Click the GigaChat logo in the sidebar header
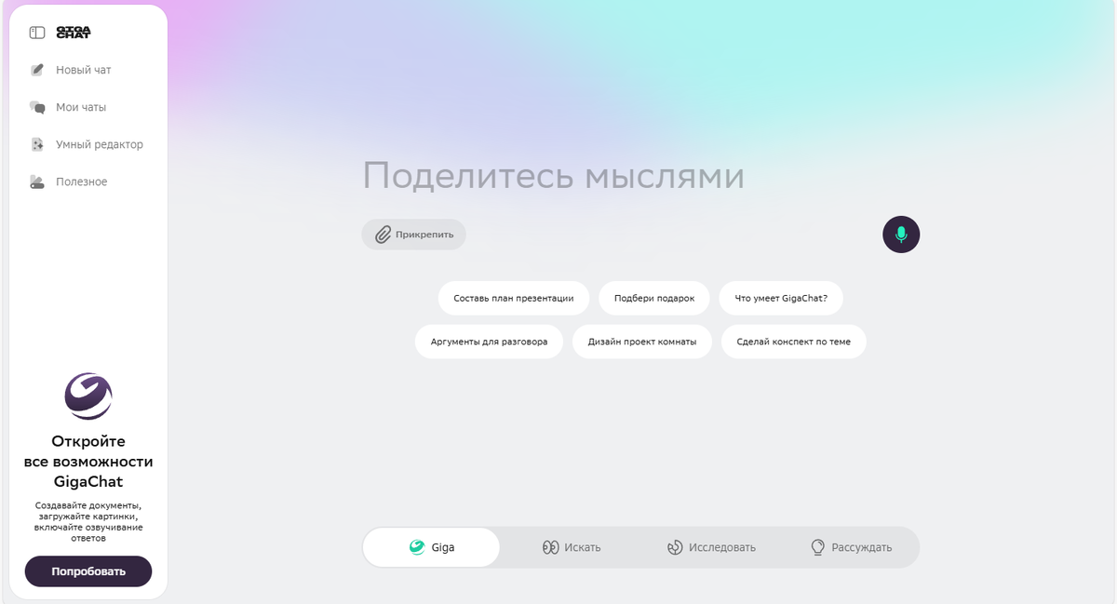1117x604 pixels. (74, 33)
